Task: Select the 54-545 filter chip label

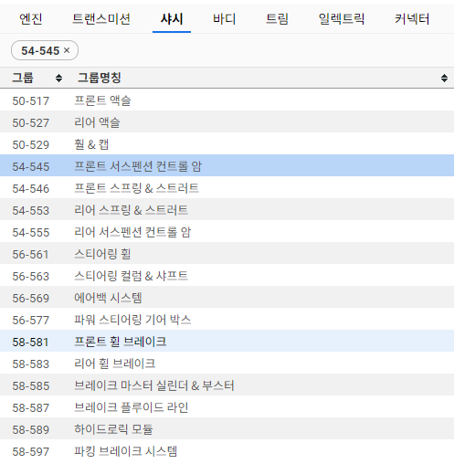Action: click(x=40, y=50)
